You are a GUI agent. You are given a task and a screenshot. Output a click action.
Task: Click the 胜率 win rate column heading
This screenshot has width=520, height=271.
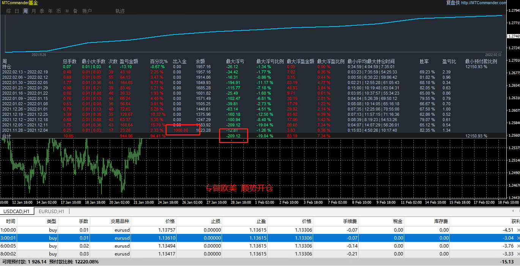coord(424,61)
